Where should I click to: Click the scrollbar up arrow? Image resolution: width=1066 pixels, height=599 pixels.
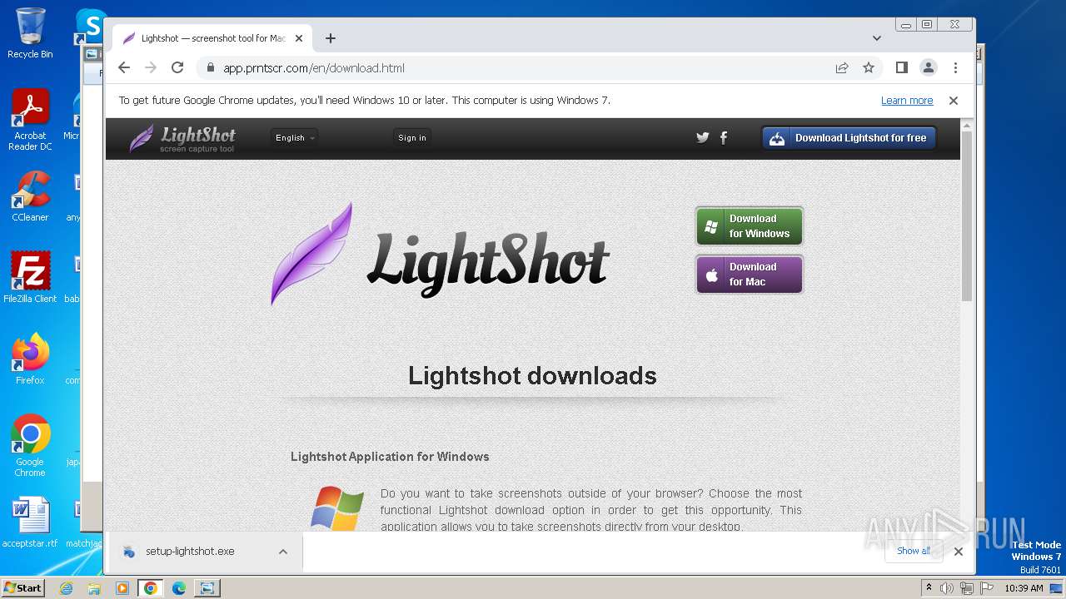[x=966, y=126]
